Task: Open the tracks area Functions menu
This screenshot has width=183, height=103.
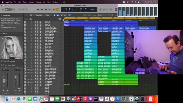Action: tap(40, 15)
